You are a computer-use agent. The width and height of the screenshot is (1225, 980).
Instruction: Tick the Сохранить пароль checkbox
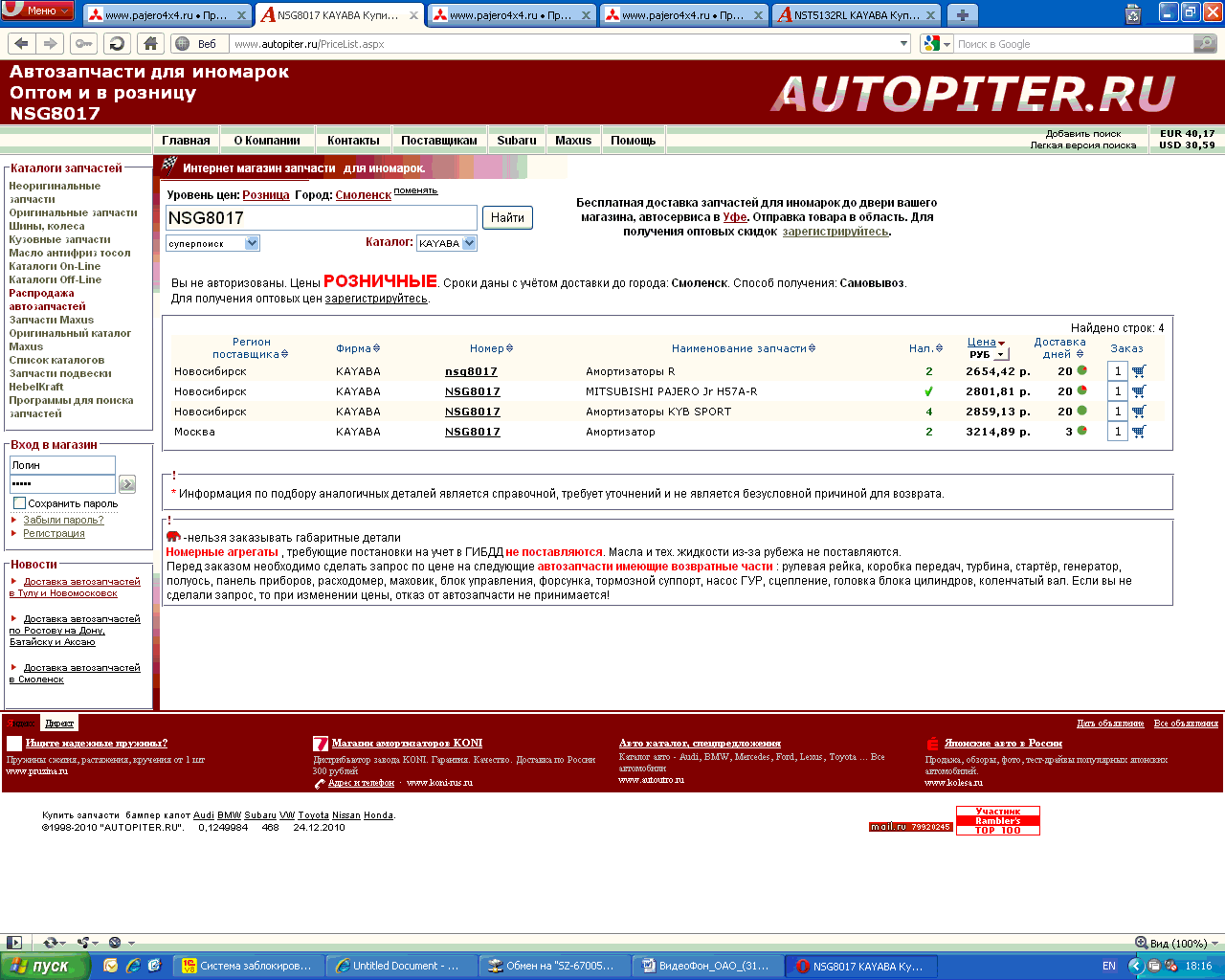click(x=19, y=503)
